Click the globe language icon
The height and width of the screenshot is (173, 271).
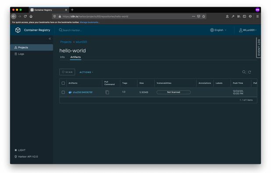tap(212, 30)
